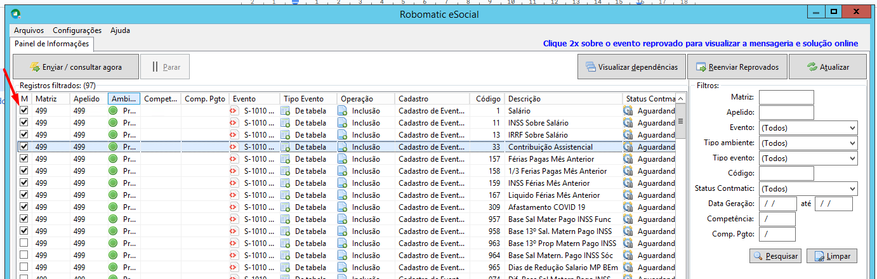Sort by the Matriz column header
Screen dimensions: 877x279
(x=50, y=99)
